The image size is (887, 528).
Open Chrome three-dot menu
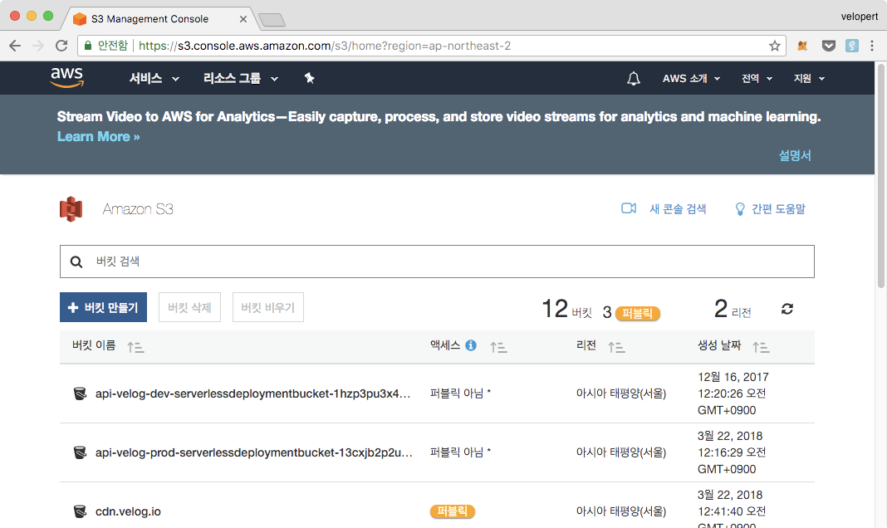tap(872, 46)
